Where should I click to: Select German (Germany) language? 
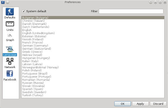pos(93,46)
